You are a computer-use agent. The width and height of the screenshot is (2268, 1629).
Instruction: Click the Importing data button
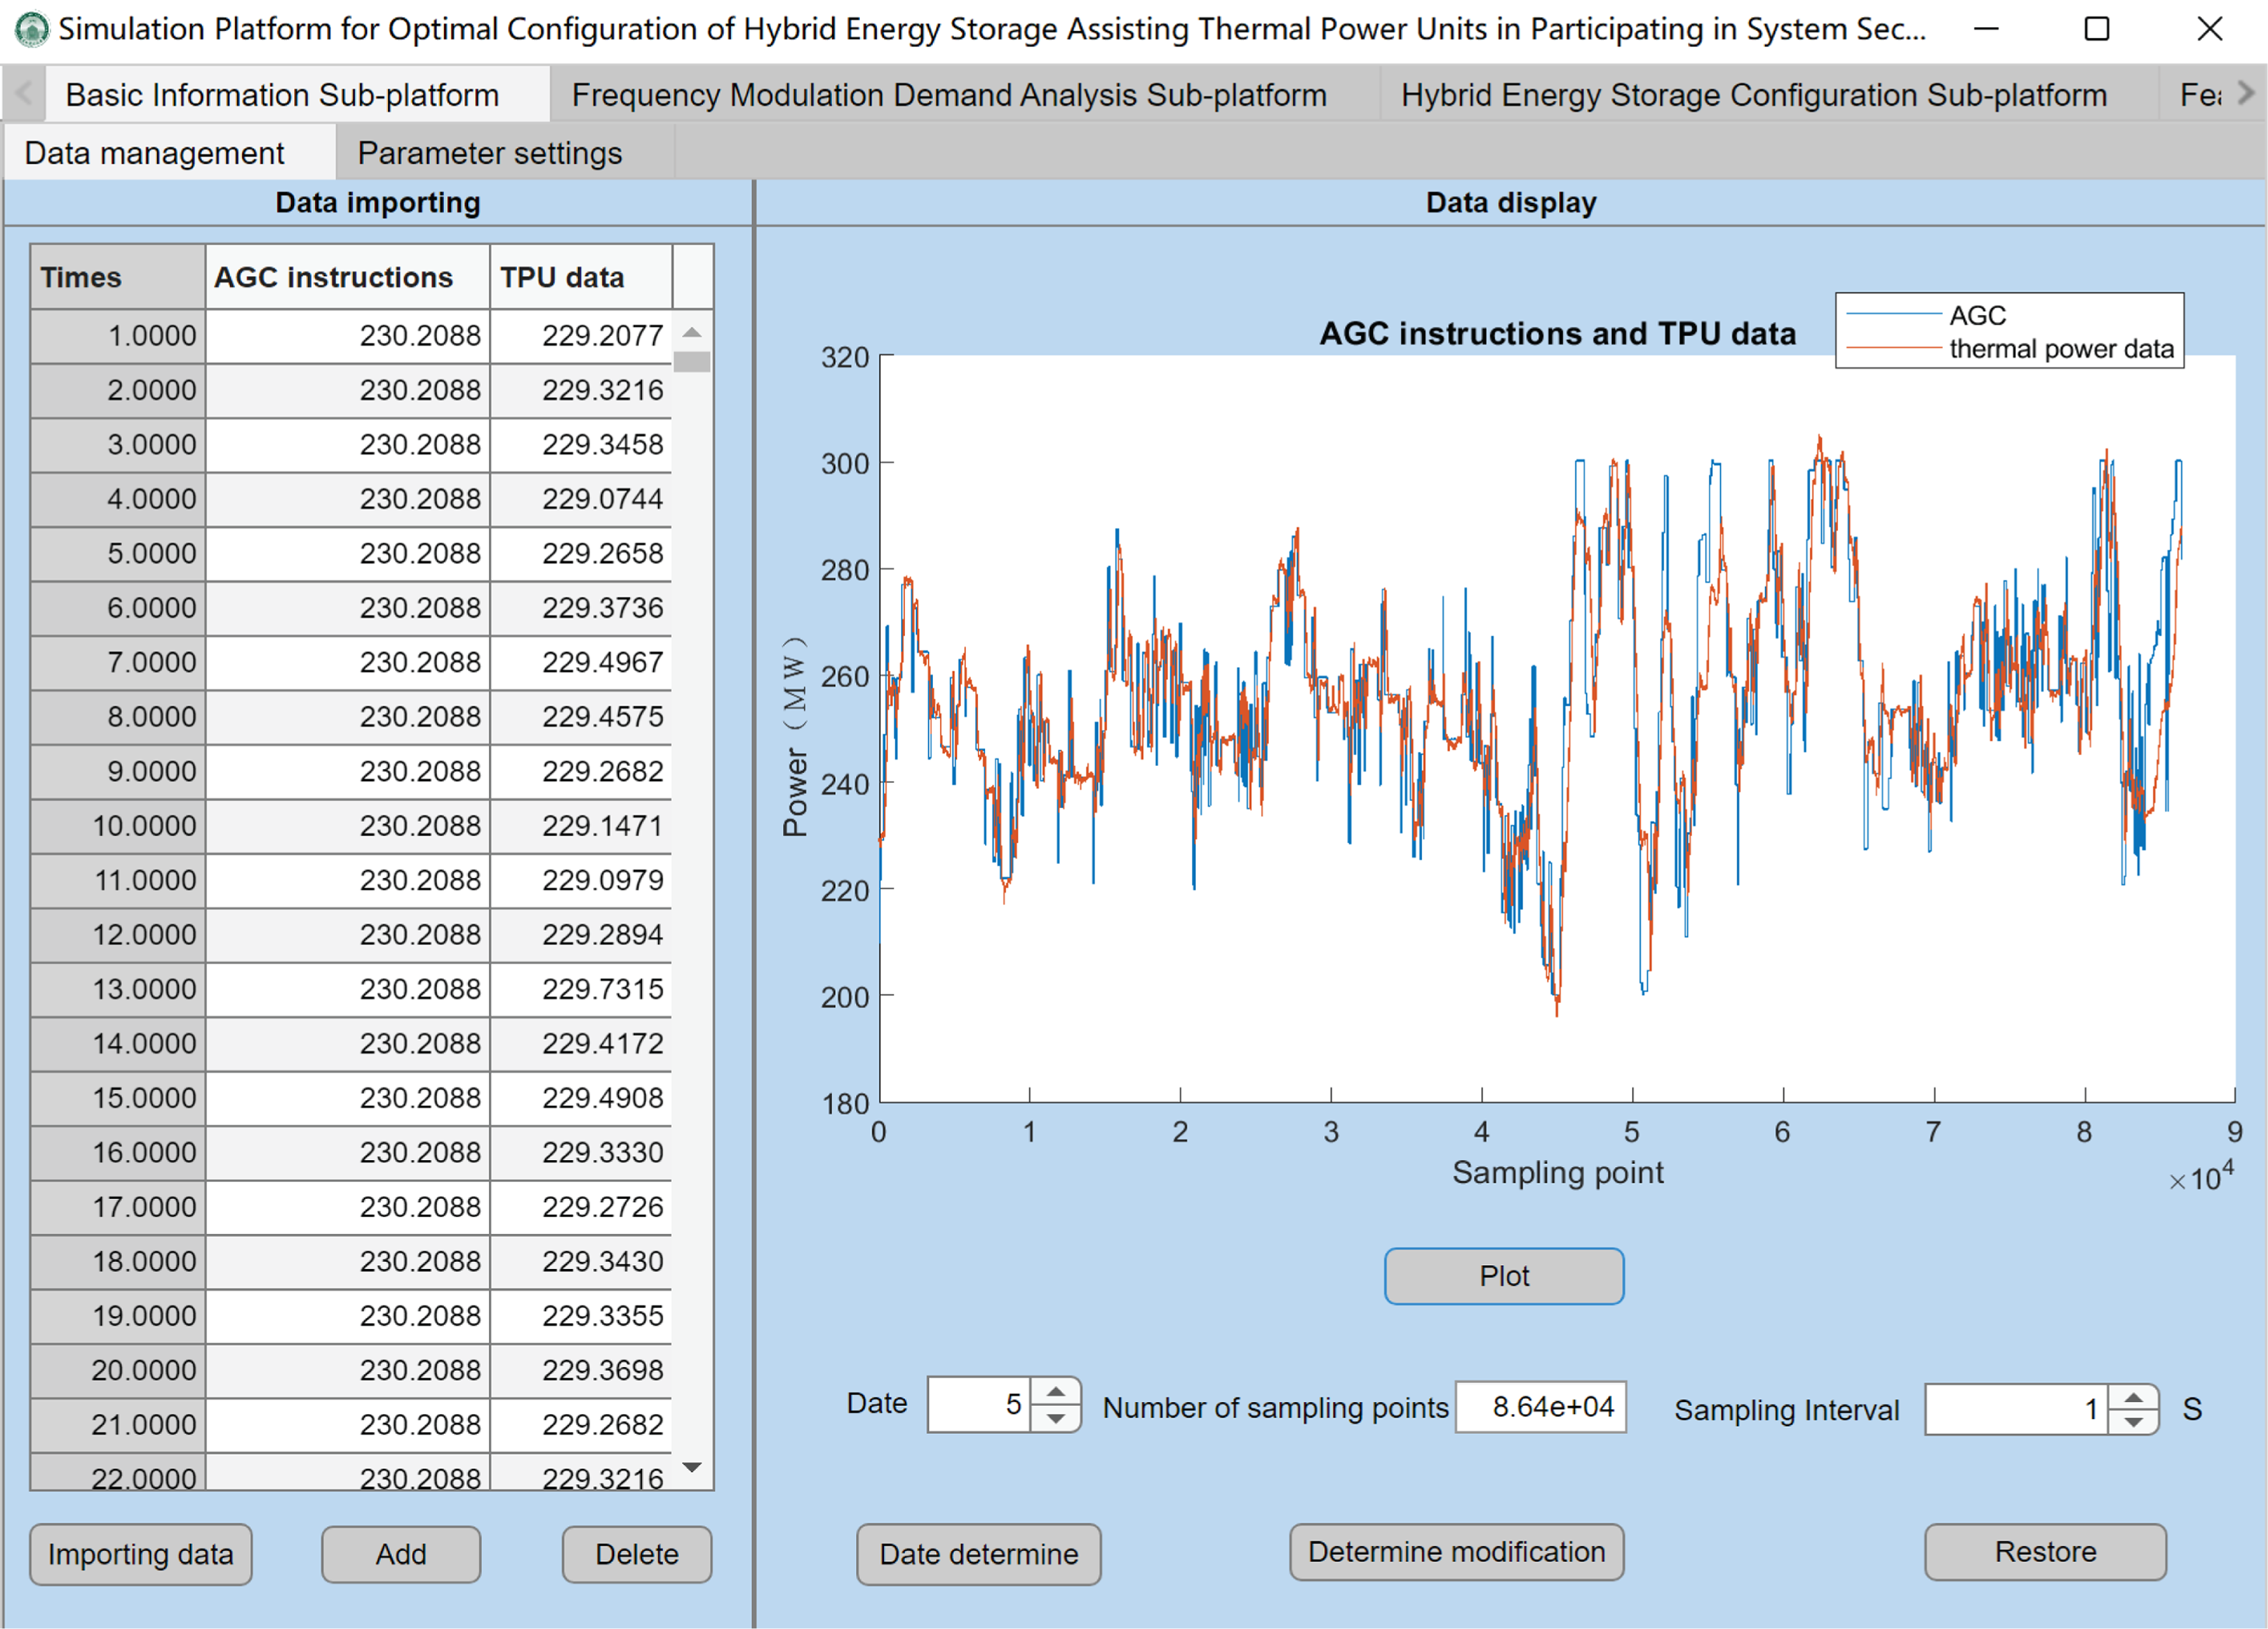point(140,1554)
